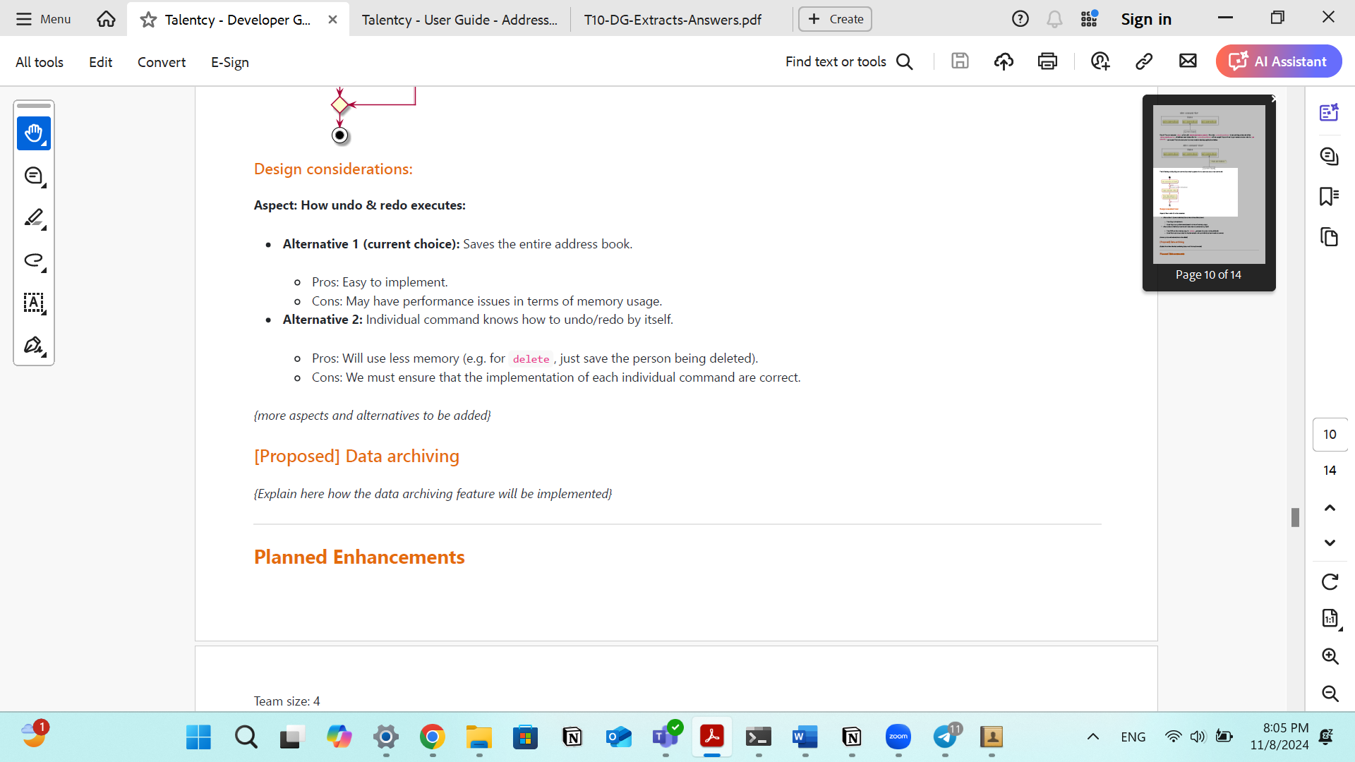
Task: Click the Rotate page icon
Action: click(1330, 581)
